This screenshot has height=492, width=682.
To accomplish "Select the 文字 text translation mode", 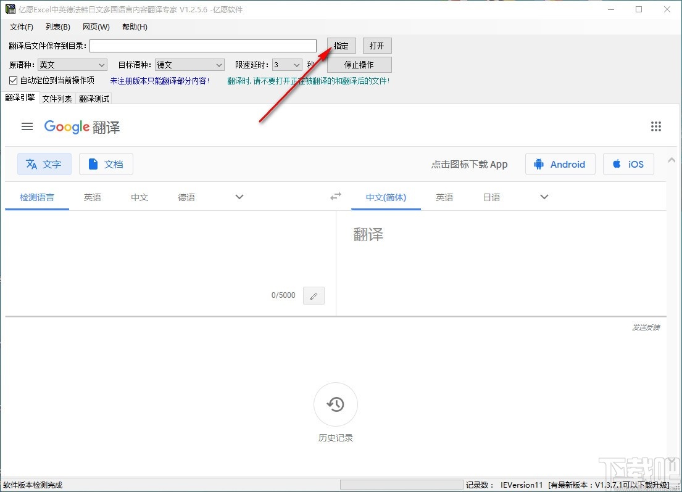I will point(44,164).
